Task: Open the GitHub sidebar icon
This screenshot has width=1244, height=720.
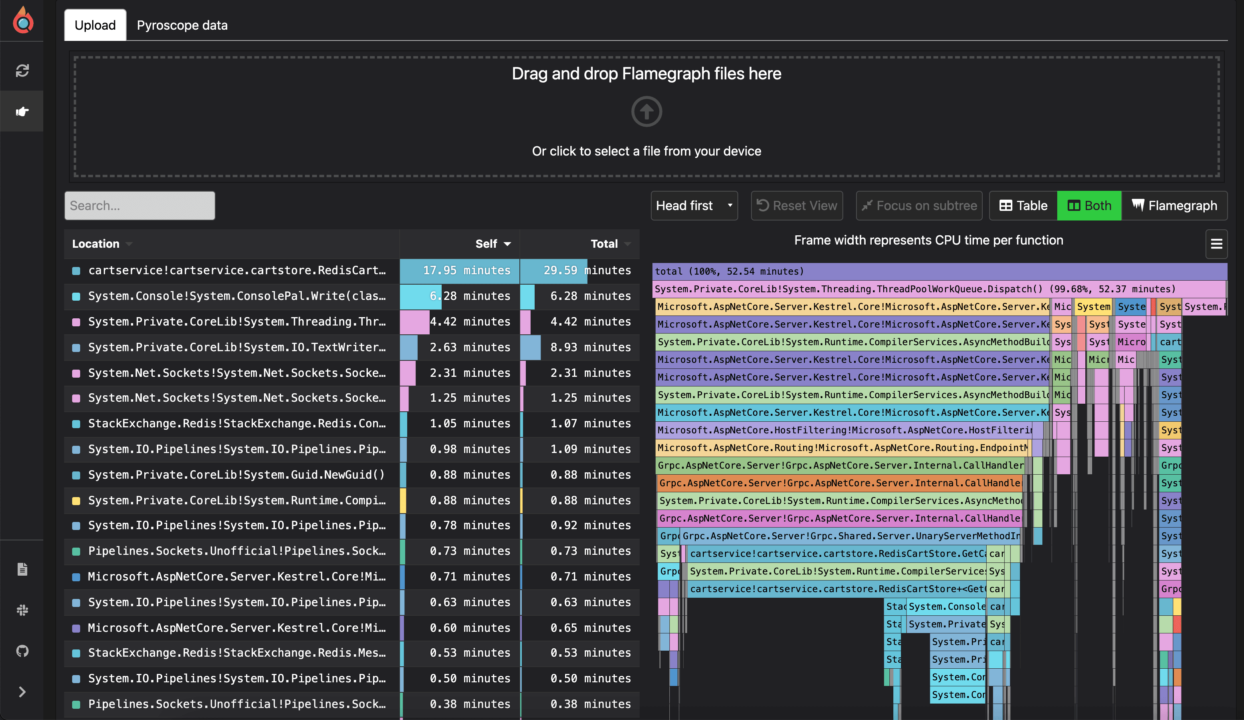Action: point(22,651)
